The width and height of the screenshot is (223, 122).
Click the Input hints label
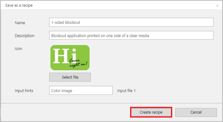[24, 90]
